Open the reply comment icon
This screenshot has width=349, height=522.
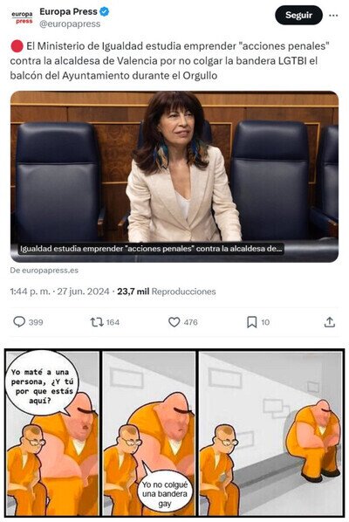tap(19, 321)
